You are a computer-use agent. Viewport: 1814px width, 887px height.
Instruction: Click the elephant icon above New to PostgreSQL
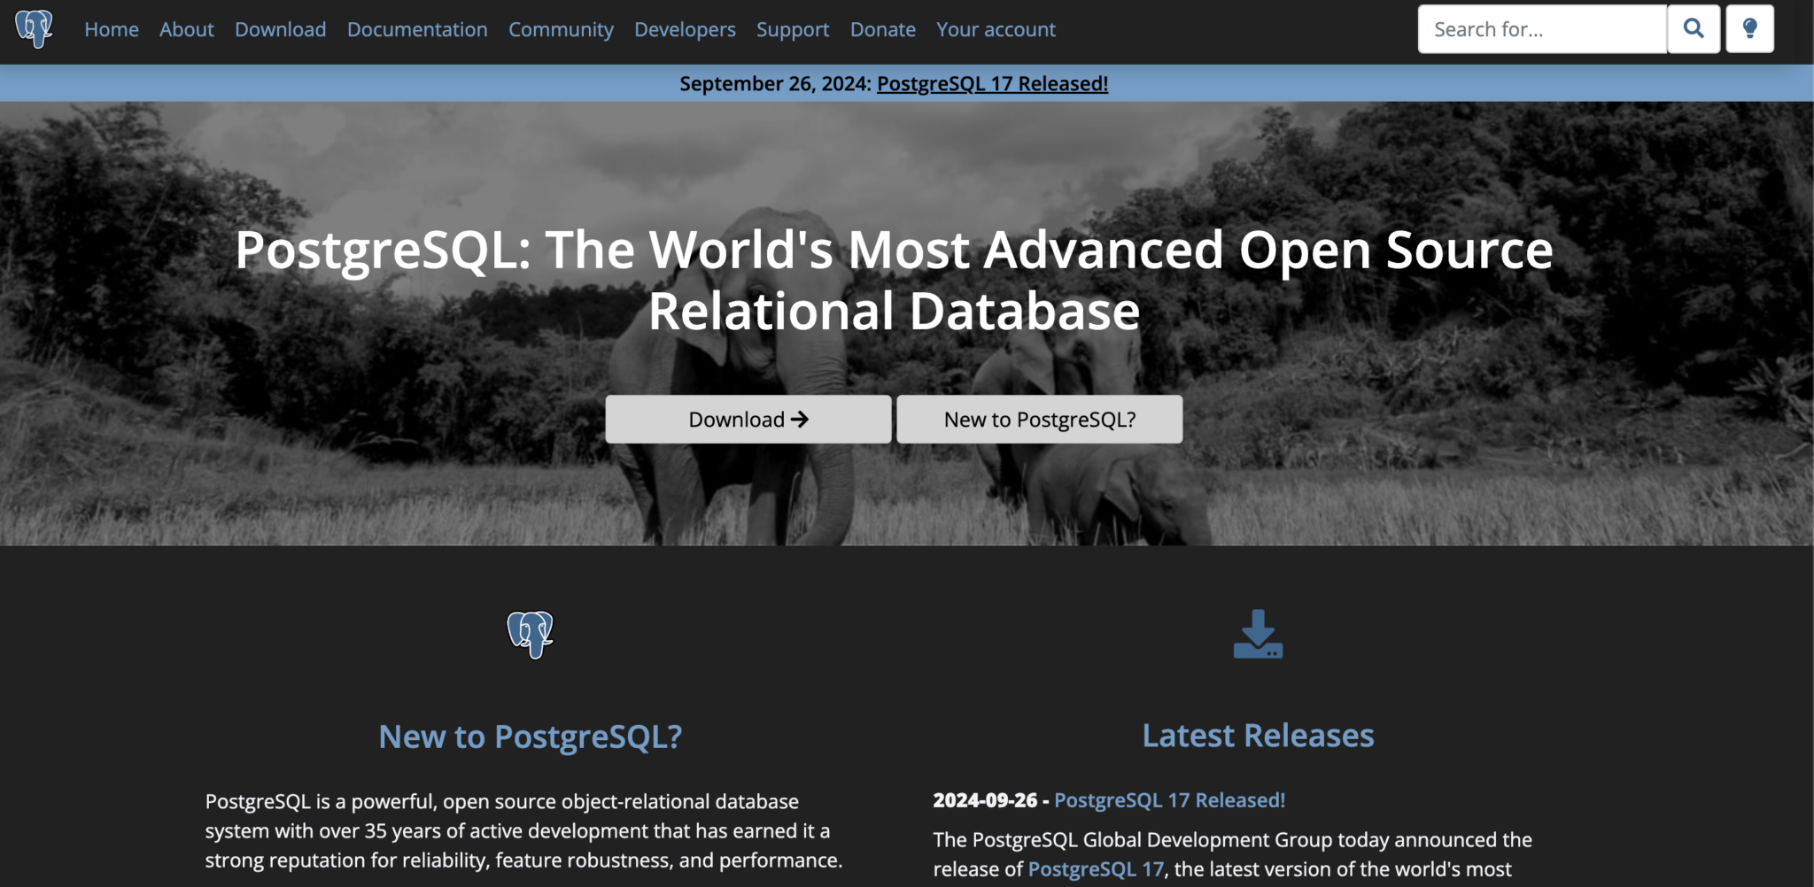[x=530, y=635]
